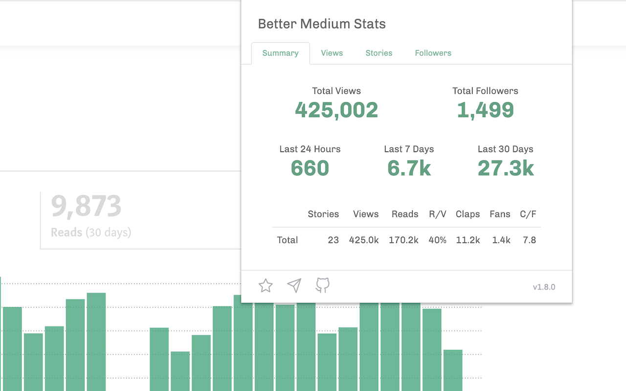The width and height of the screenshot is (626, 391).
Task: Open the Stories tab
Action: [x=379, y=53]
